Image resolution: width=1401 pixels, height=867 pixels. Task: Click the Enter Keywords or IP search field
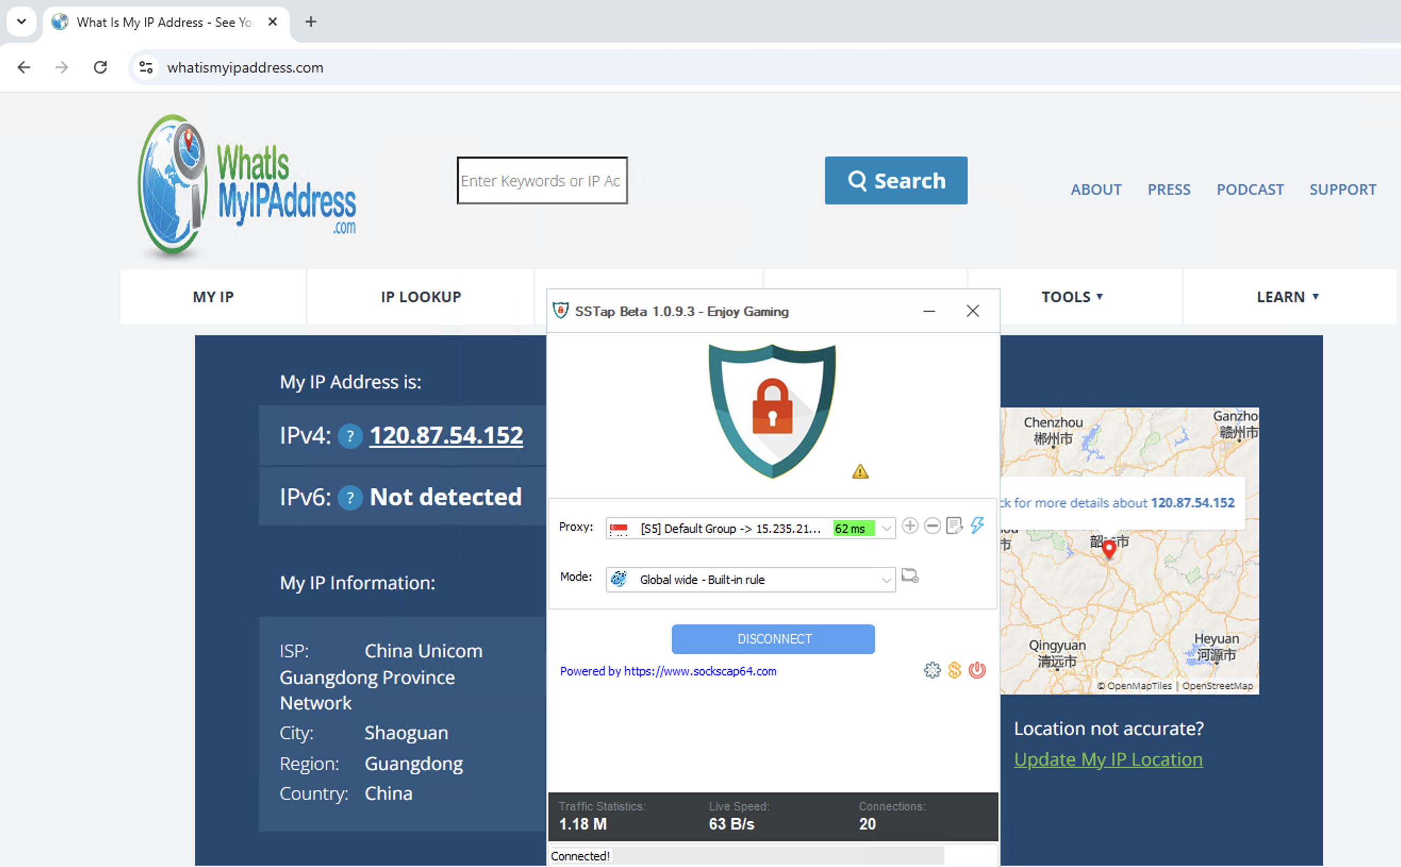(541, 181)
